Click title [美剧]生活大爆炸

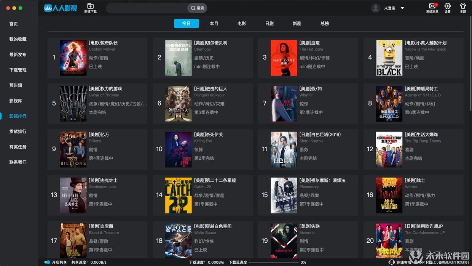[421, 135]
